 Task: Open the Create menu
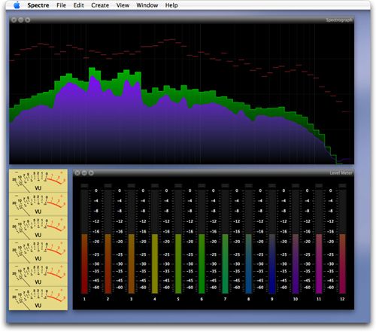click(x=100, y=5)
